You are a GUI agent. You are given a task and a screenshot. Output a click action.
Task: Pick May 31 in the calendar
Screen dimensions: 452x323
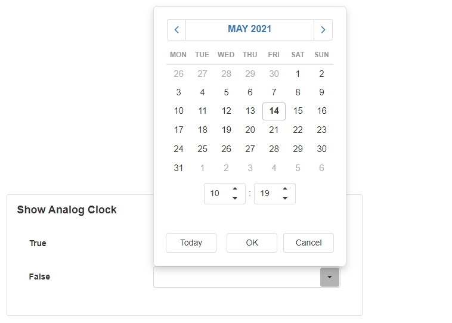(x=178, y=168)
